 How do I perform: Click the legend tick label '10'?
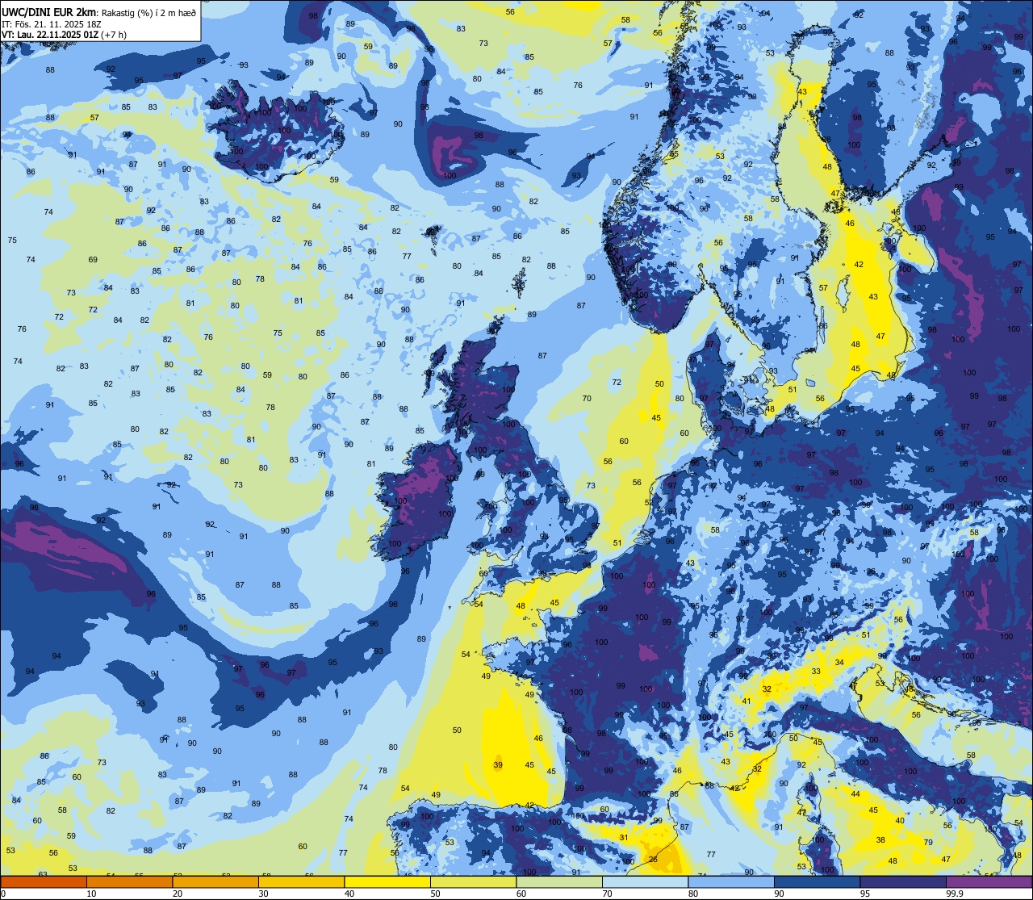91,894
